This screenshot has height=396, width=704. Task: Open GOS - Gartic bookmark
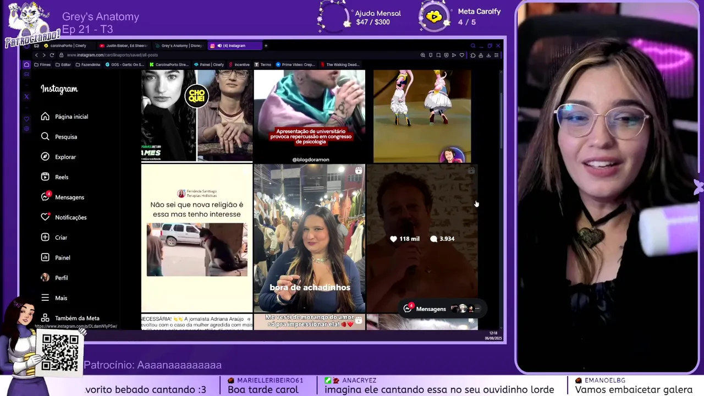[124, 64]
